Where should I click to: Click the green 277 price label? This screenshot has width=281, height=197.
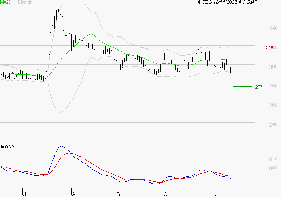coord(259,87)
